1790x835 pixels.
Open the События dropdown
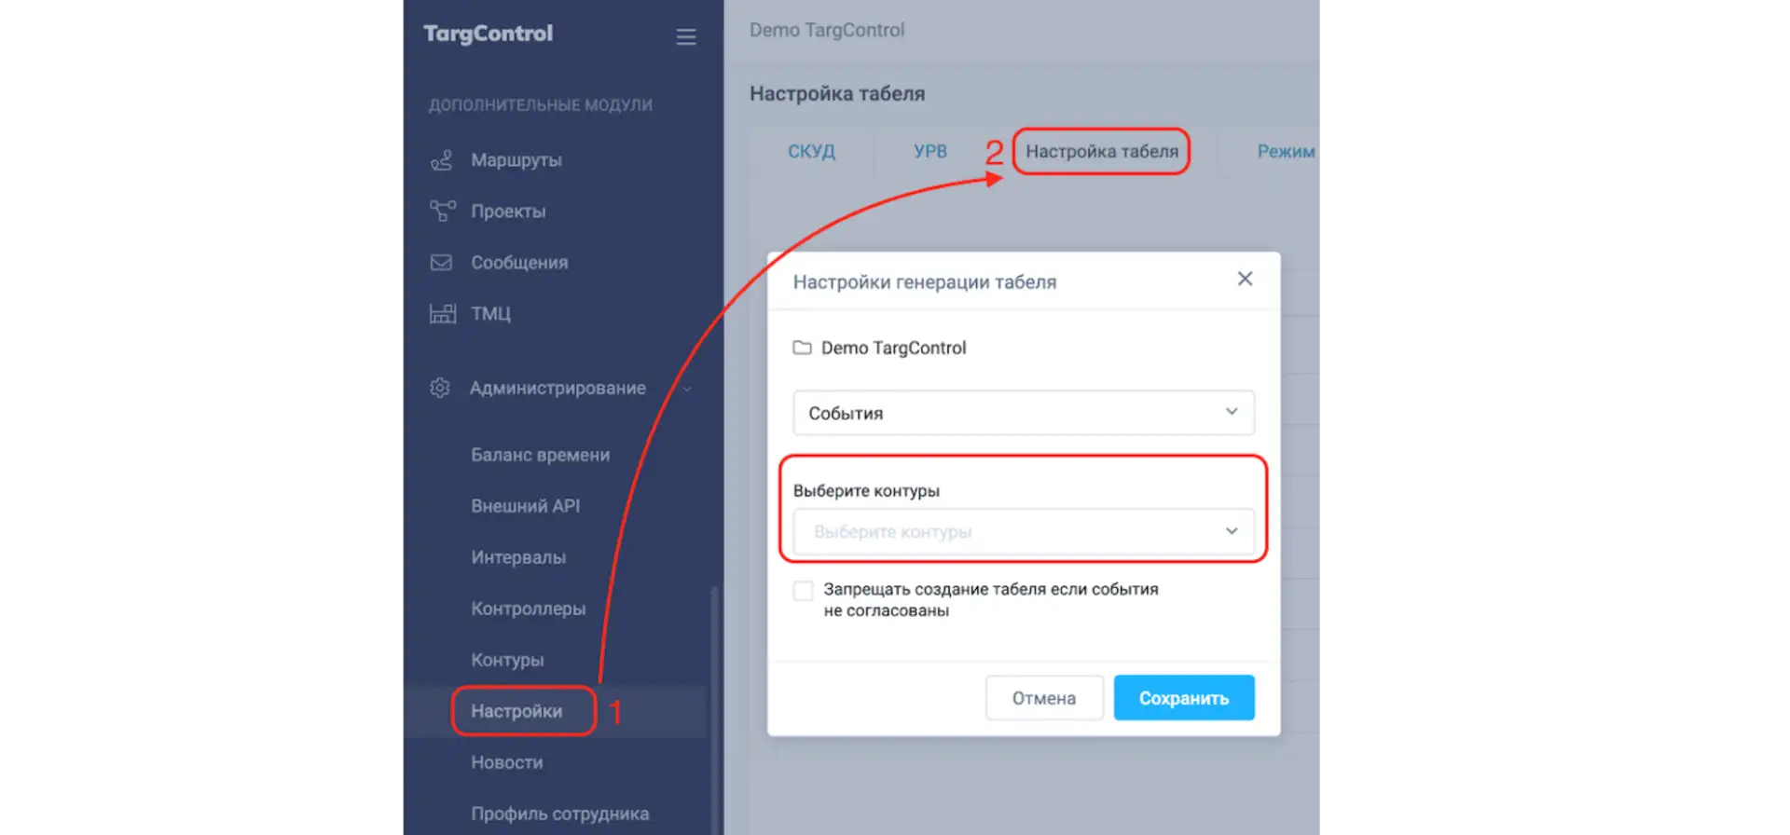(x=1023, y=413)
